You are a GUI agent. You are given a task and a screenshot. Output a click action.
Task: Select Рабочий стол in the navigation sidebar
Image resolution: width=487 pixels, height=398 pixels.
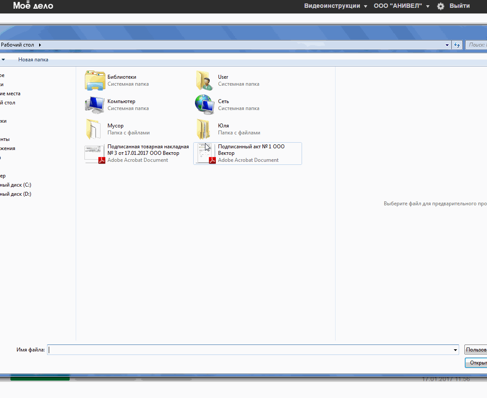coord(8,103)
